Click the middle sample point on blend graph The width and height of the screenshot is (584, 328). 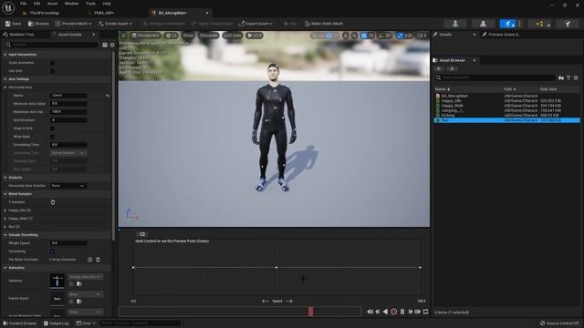[276, 267]
